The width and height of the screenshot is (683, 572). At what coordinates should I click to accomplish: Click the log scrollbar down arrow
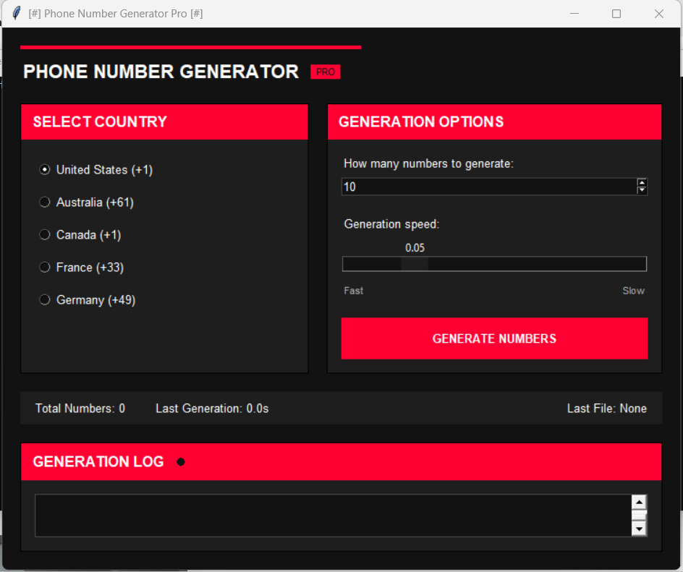coord(639,529)
